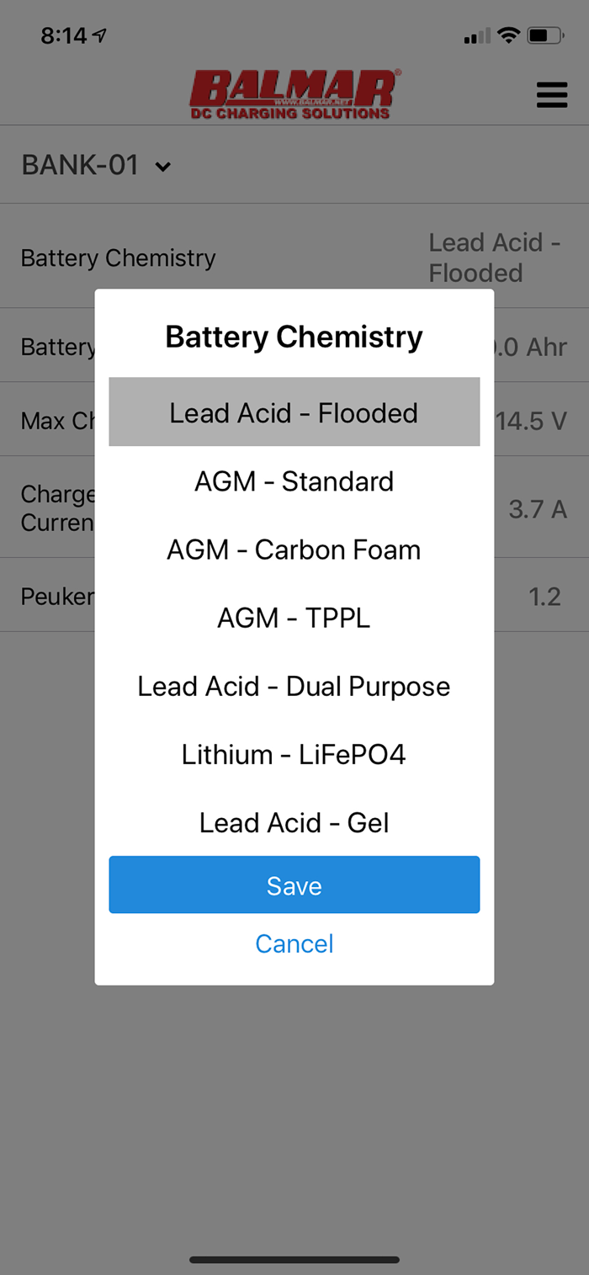Tap the battery status icon
The image size is (589, 1275).
pyautogui.click(x=544, y=36)
